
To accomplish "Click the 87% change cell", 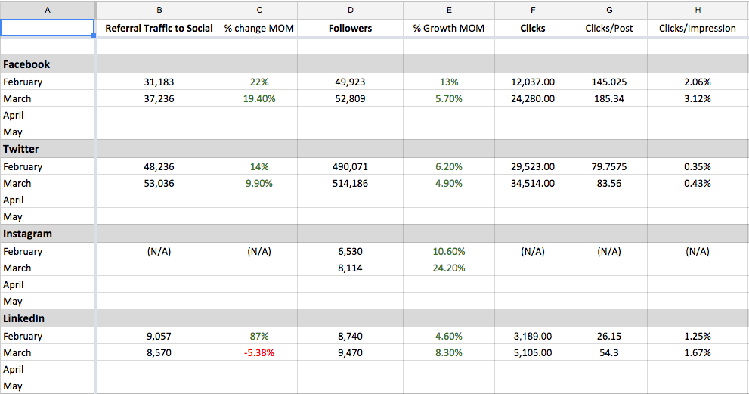I will click(259, 336).
